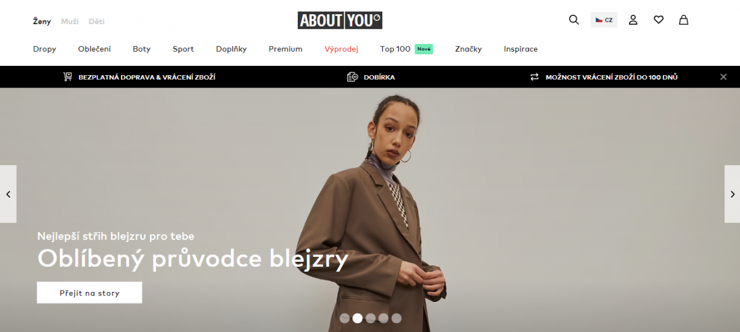Select the third carousel dot
740x332 pixels.
click(x=371, y=318)
